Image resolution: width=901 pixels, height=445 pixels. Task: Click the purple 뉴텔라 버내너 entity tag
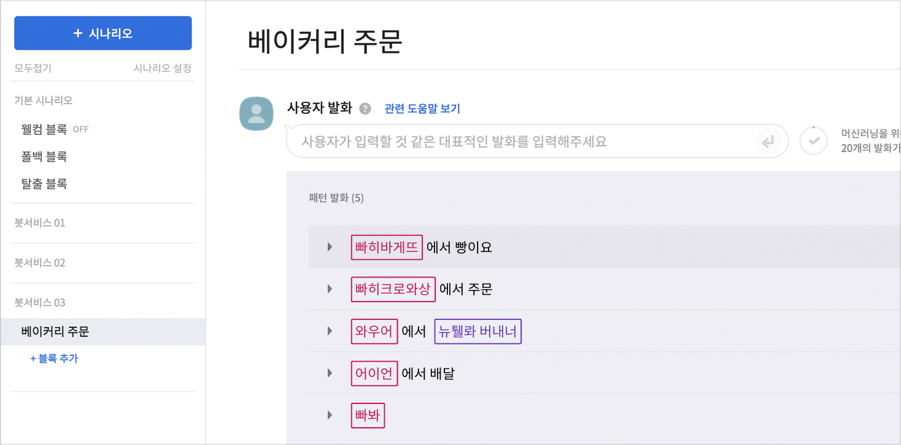478,332
